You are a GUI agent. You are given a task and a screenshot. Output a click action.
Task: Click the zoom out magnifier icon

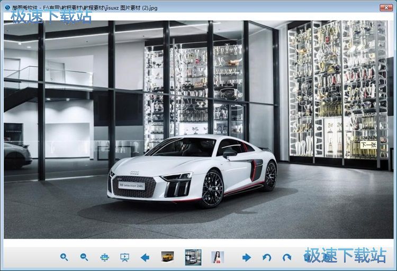click(x=84, y=257)
